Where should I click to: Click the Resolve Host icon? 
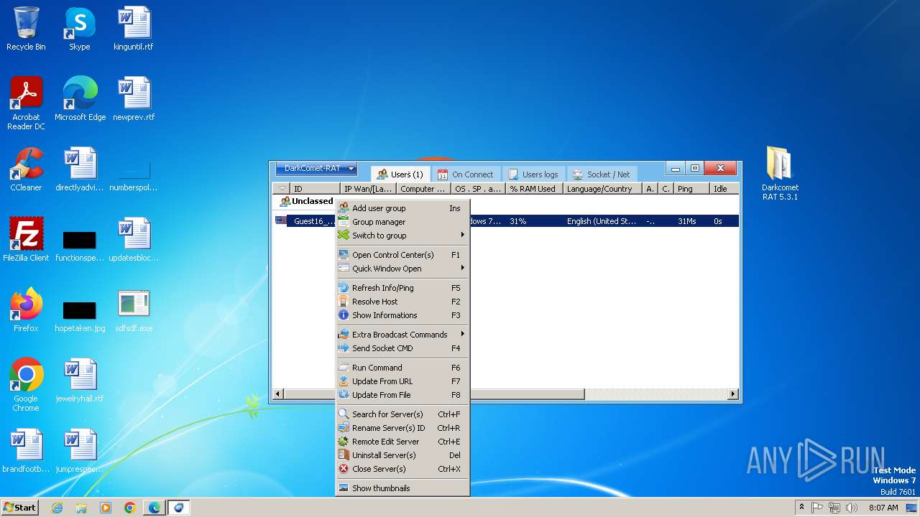344,302
